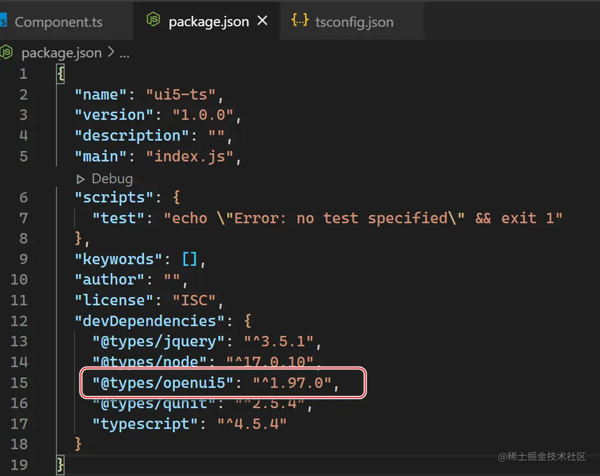Select the package.json editor tab
Viewport: 600px width, 476px height.
click(x=206, y=22)
